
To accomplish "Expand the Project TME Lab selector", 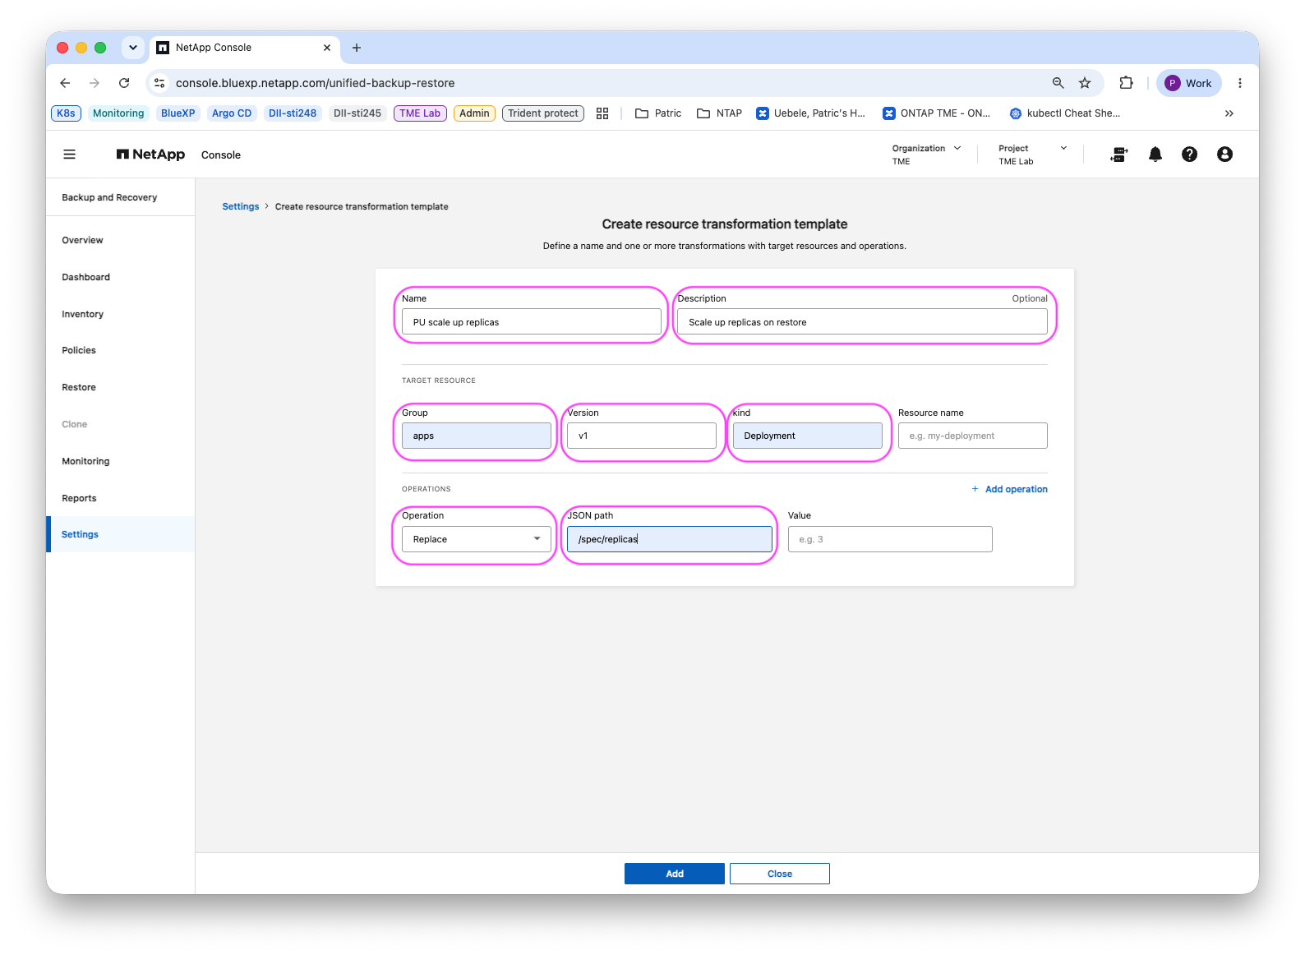I will (1033, 155).
